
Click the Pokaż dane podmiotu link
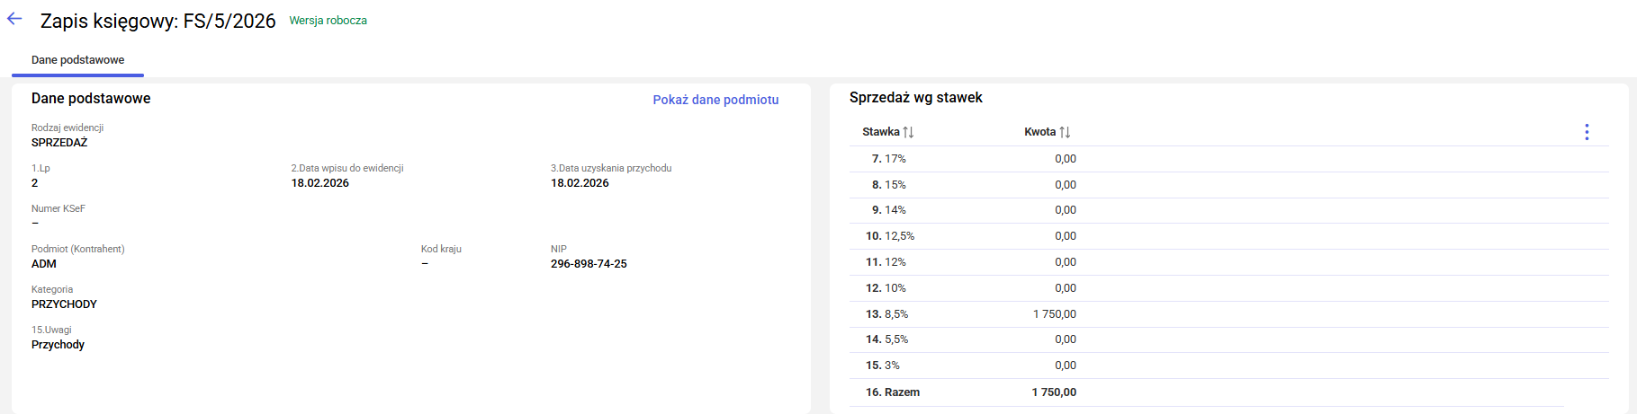(715, 100)
